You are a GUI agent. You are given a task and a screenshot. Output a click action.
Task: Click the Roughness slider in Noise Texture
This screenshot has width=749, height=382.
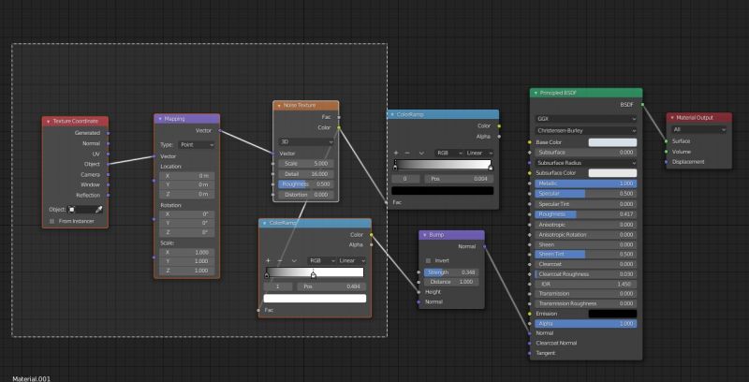pyautogui.click(x=306, y=184)
